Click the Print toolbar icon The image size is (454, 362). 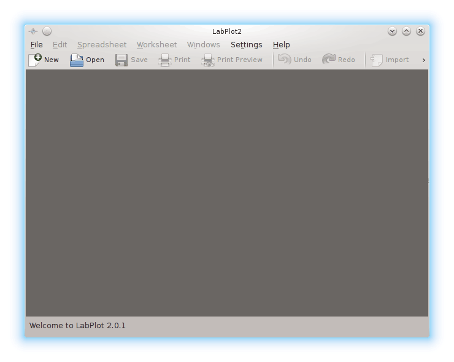click(165, 60)
